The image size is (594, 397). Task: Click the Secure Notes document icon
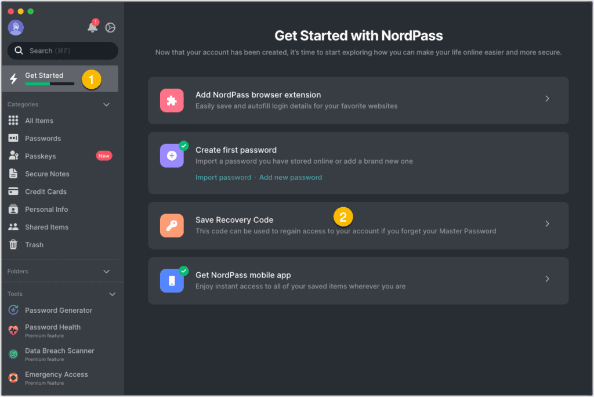tap(13, 174)
